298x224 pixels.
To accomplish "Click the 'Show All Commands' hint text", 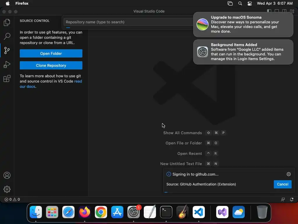I will [182, 133].
